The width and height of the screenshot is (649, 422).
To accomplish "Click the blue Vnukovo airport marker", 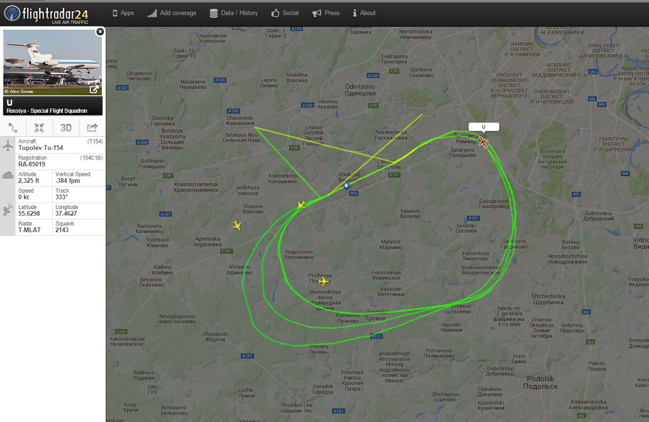I will coord(347,186).
